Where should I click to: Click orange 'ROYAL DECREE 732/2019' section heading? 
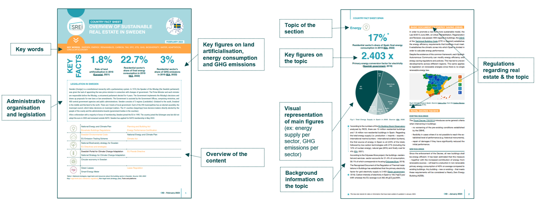424,111
